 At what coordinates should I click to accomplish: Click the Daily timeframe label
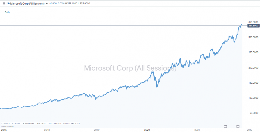7,12
